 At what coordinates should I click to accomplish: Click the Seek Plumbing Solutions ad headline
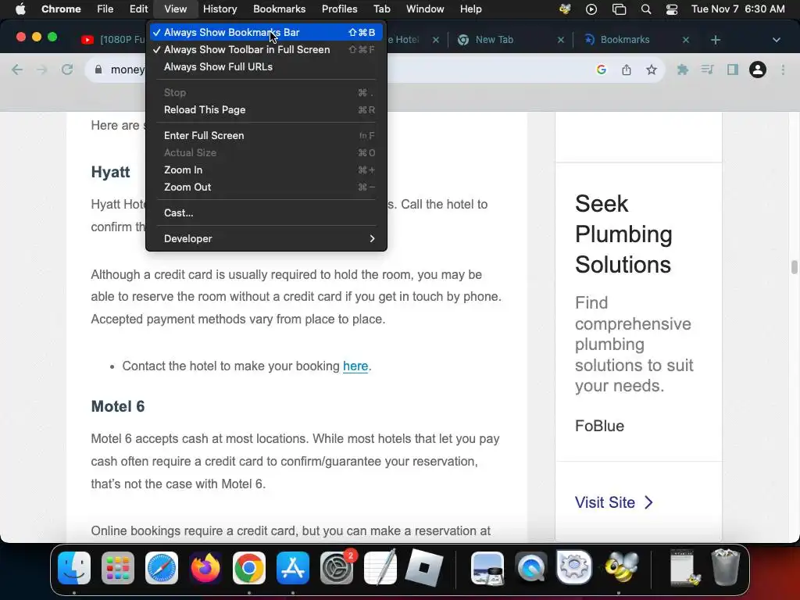click(623, 234)
